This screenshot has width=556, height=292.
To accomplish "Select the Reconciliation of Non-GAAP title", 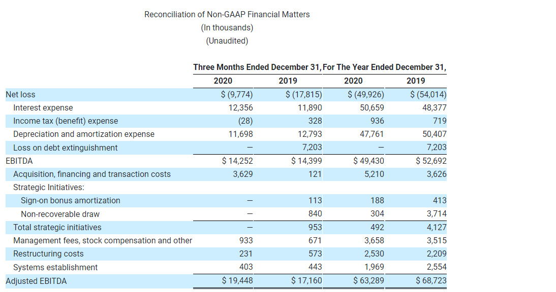I will (227, 14).
